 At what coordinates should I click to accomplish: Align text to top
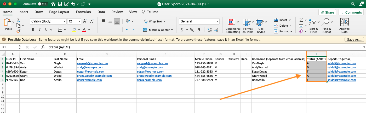[x=104, y=21]
